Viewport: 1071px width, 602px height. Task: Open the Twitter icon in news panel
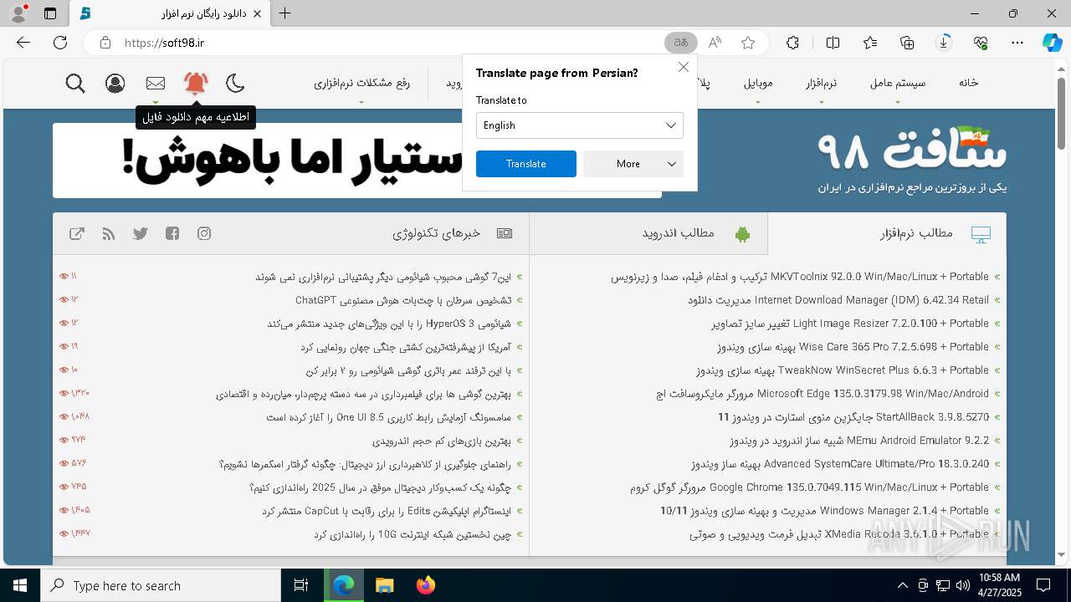141,233
